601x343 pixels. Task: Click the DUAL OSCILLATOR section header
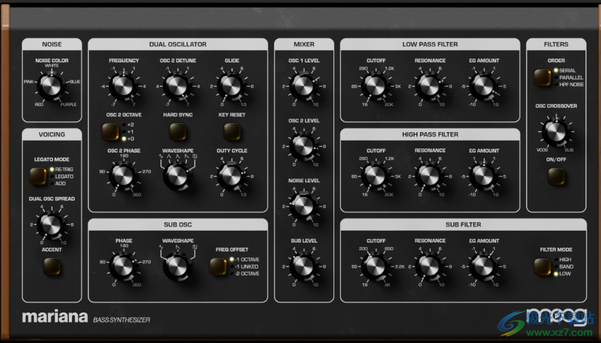178,44
